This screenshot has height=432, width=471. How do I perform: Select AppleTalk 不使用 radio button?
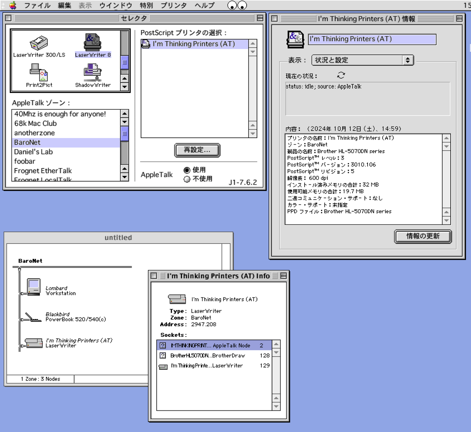click(187, 179)
